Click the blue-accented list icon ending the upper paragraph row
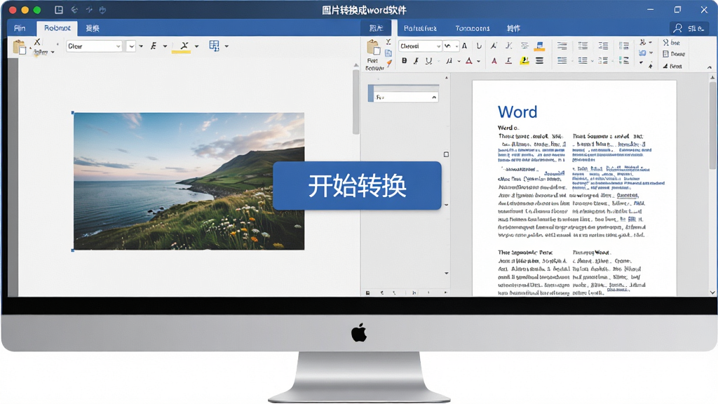The height and width of the screenshot is (404, 718). [x=623, y=46]
